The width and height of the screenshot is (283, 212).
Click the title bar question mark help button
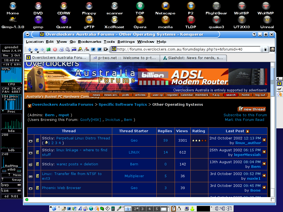pyautogui.click(x=254, y=35)
